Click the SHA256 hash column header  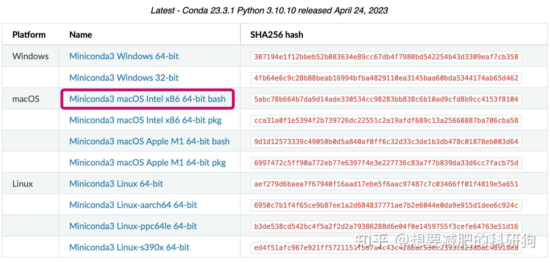(277, 35)
